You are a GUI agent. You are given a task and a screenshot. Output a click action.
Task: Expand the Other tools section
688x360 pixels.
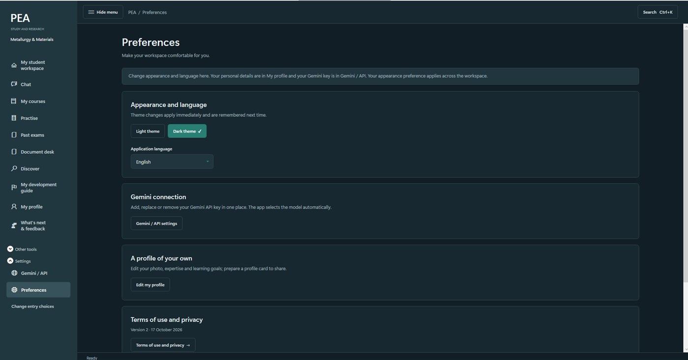[22, 249]
